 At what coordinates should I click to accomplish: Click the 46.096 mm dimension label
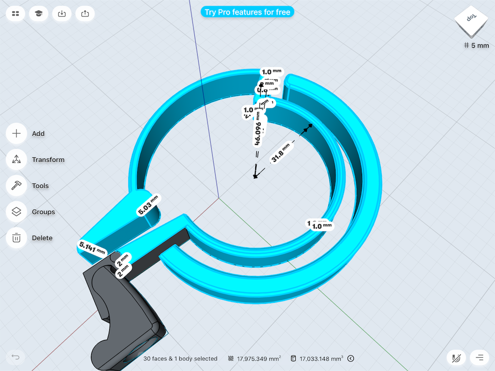(x=259, y=129)
